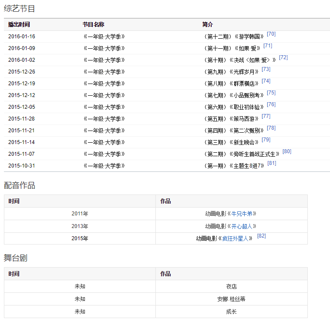Click reference [82] beside 疯狂外星人
The height and width of the screenshot is (322, 330).
(261, 236)
